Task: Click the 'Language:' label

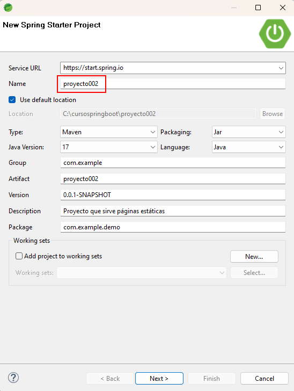Action: [175, 147]
